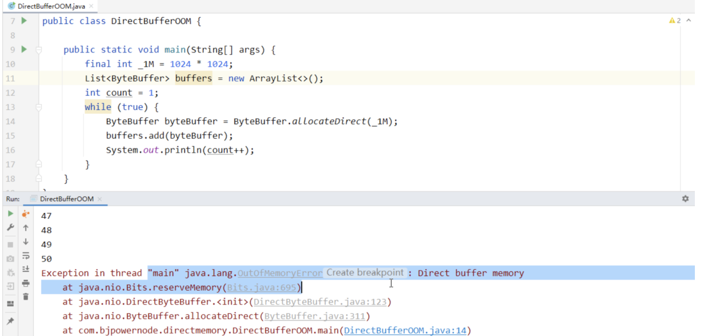Select the DirectBufferOOM.java editor tab
704x336 pixels.
point(51,6)
